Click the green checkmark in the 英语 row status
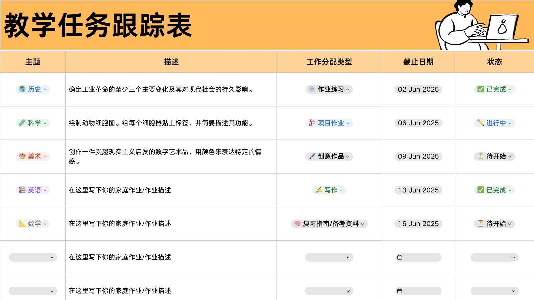This screenshot has width=534, height=300. click(481, 190)
